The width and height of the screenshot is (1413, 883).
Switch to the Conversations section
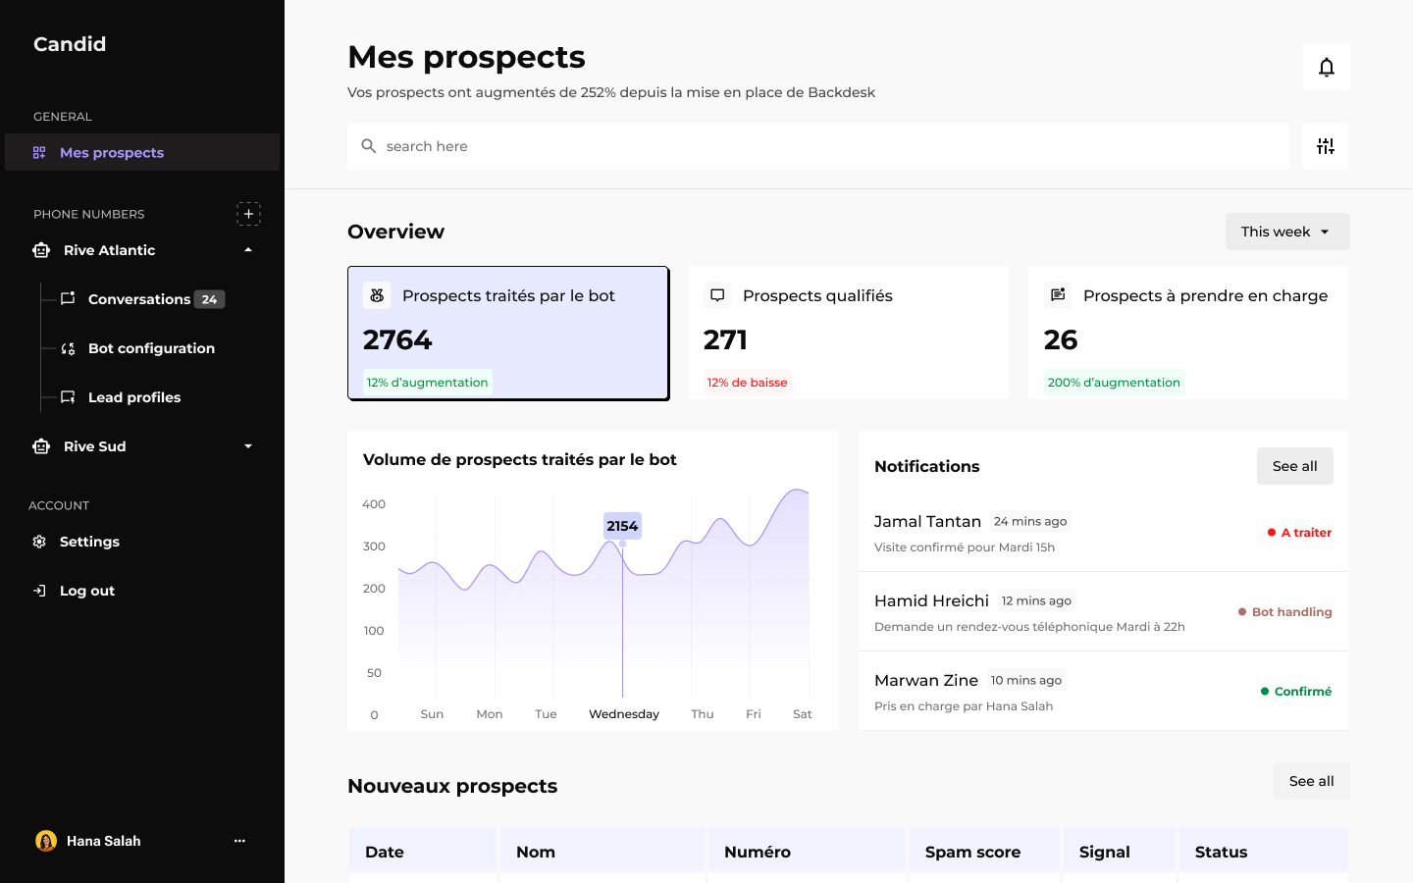[x=139, y=299]
